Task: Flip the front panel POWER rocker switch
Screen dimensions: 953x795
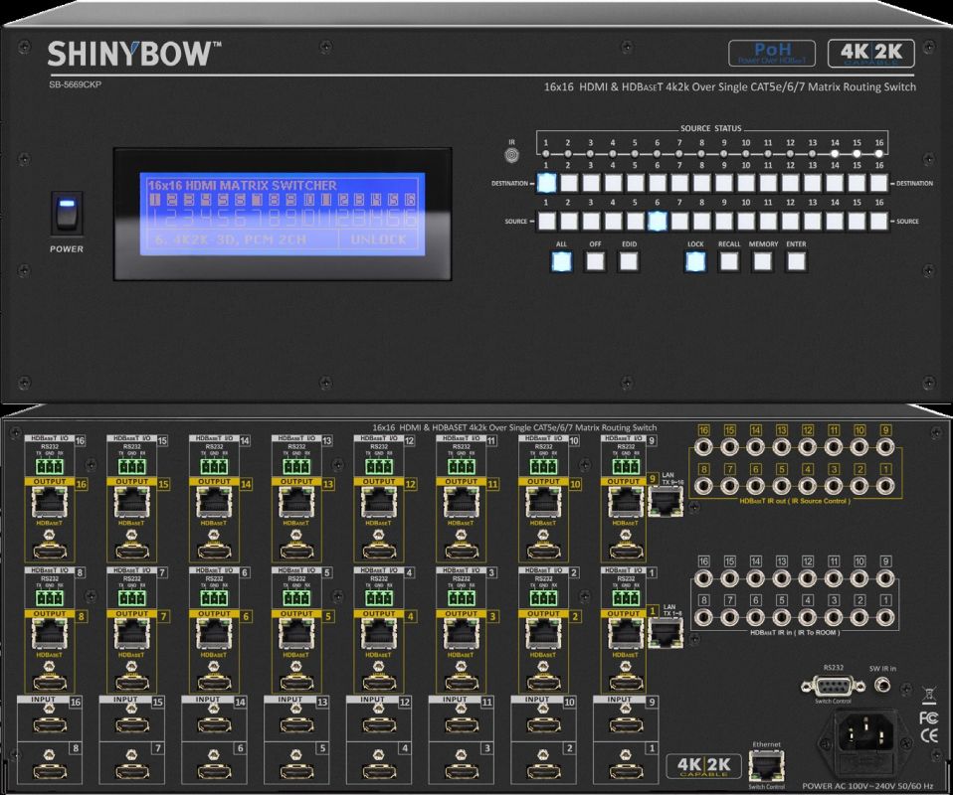Action: pos(67,214)
